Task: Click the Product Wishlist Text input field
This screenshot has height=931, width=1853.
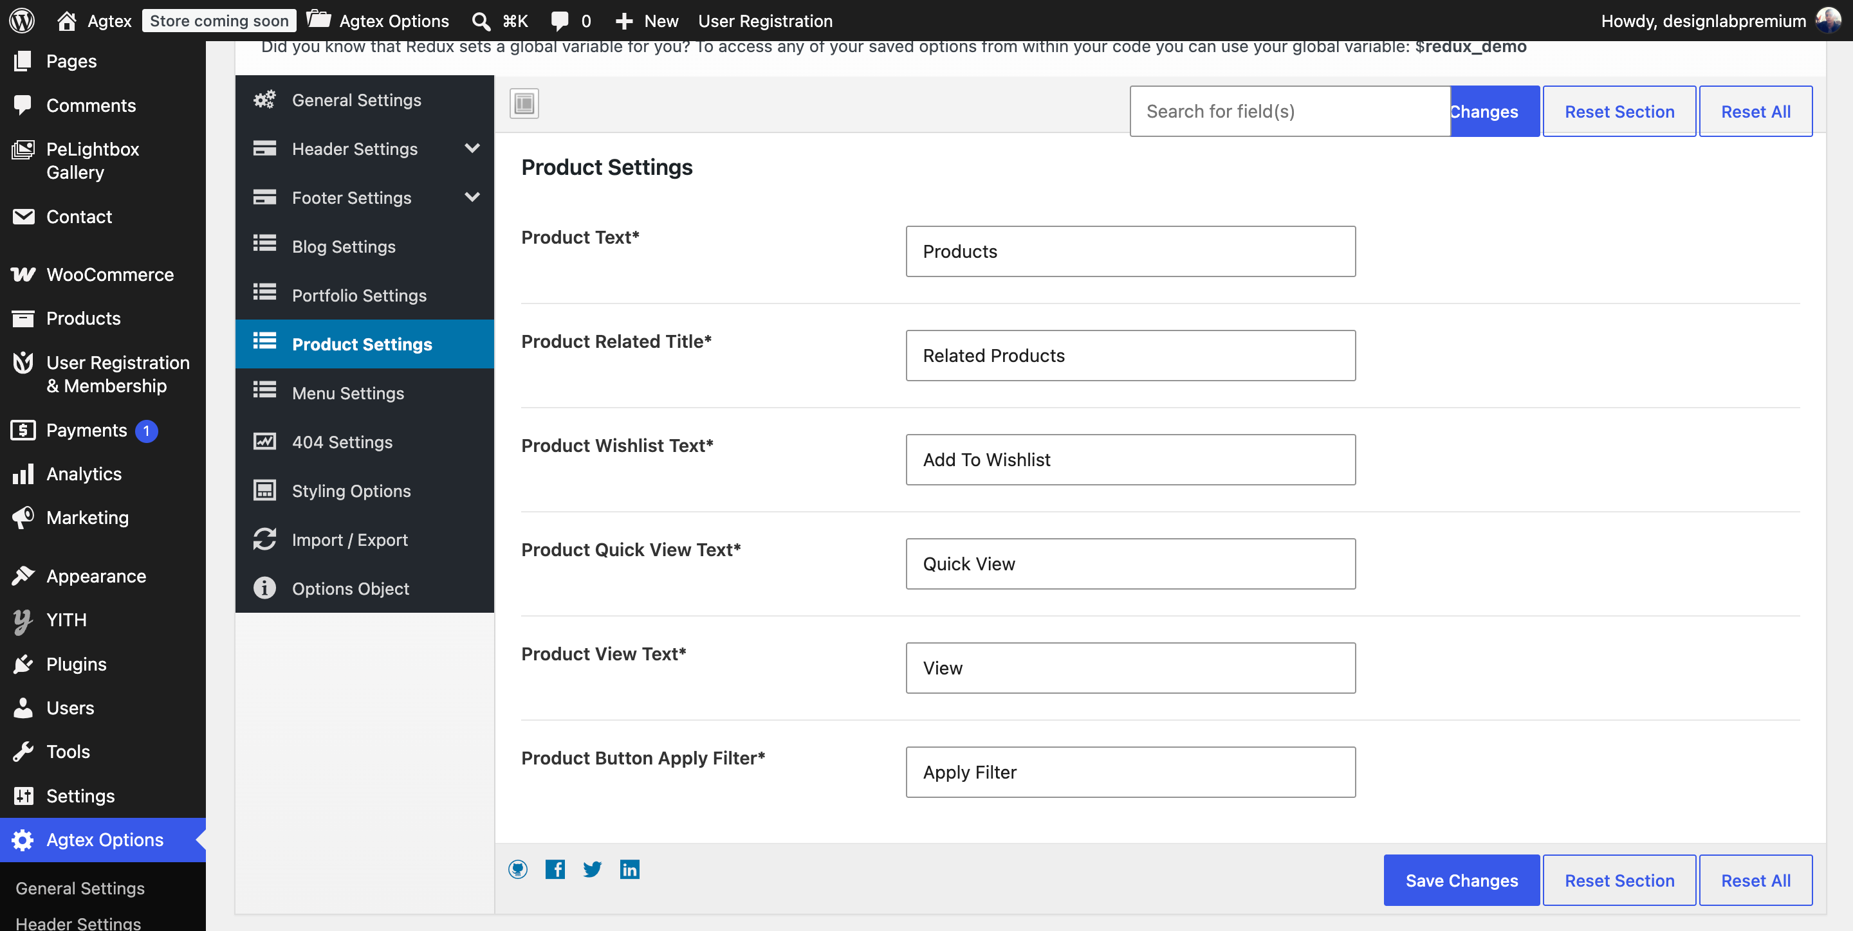Action: click(1131, 460)
